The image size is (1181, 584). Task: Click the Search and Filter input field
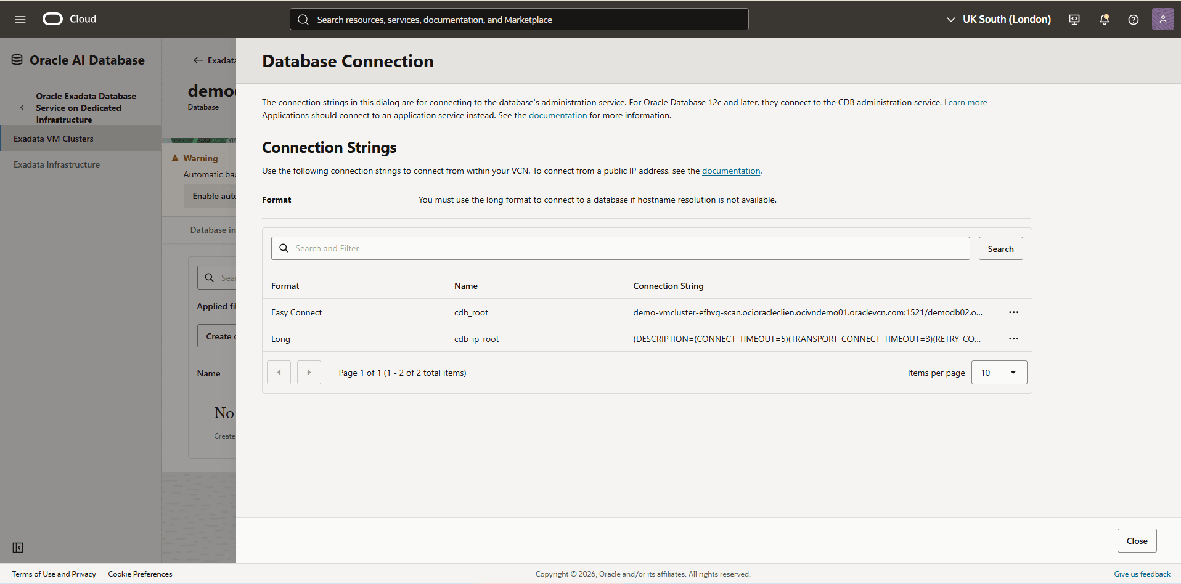point(616,248)
